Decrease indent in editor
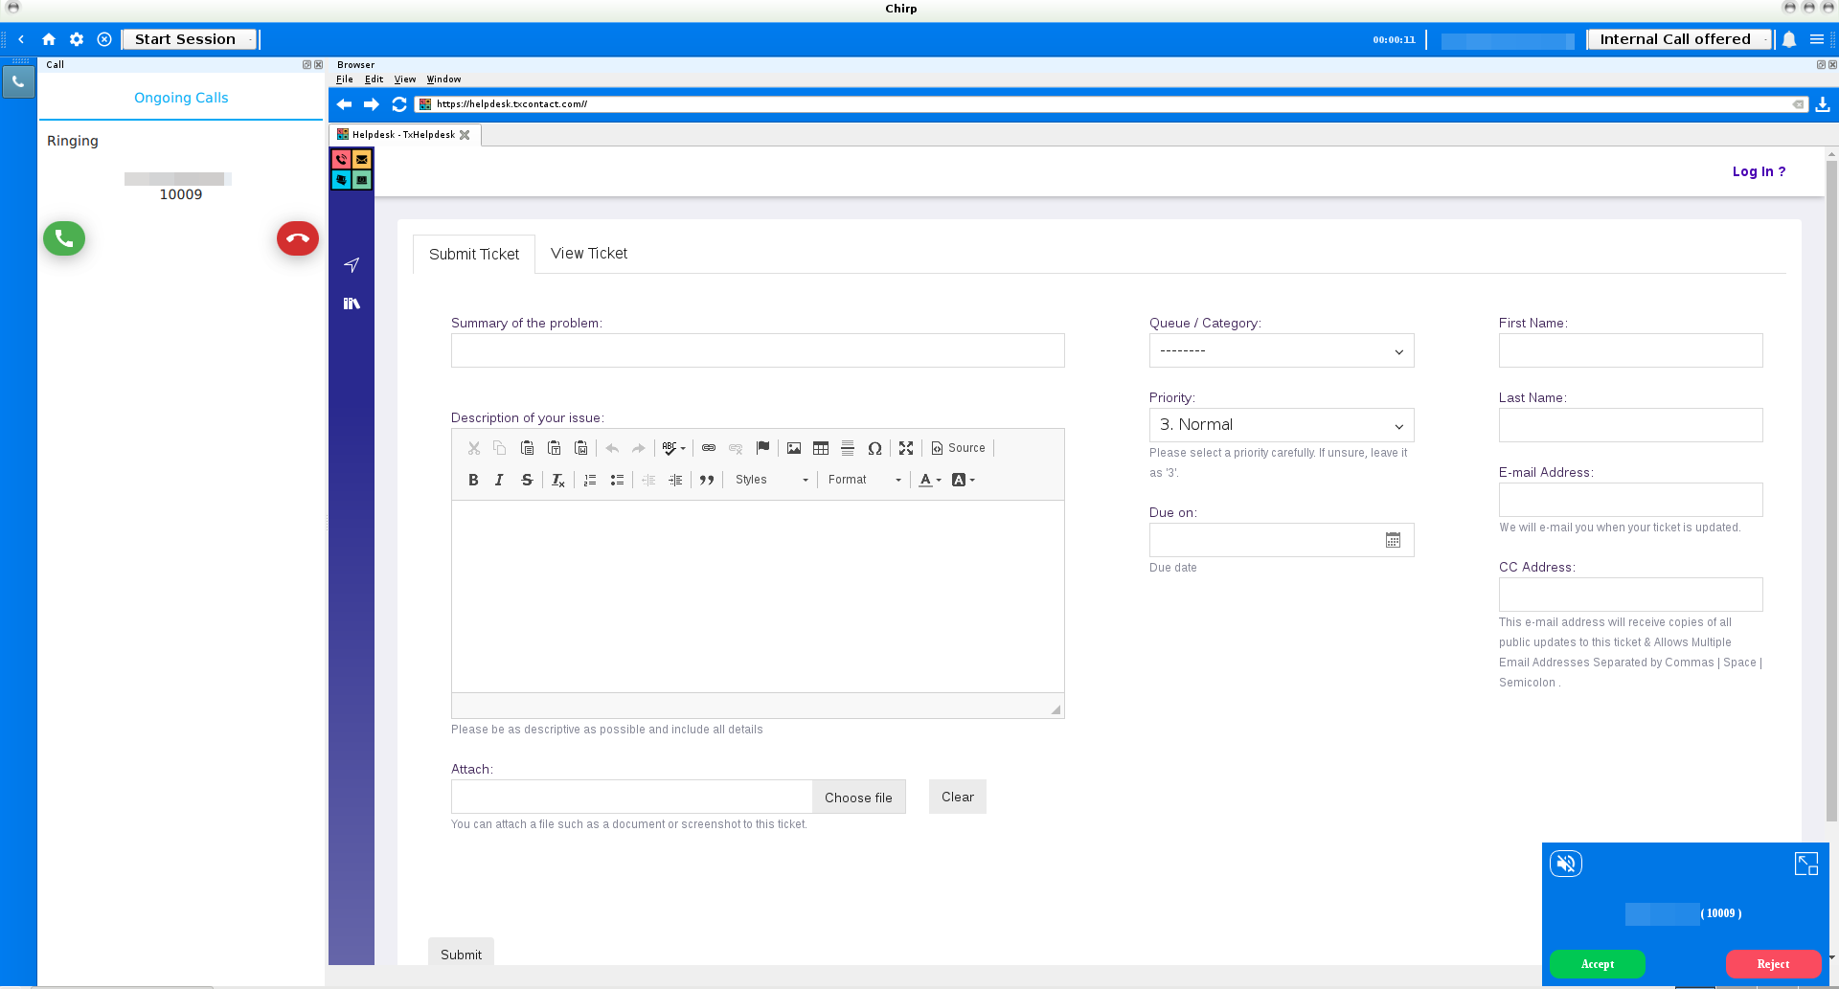This screenshot has width=1839, height=989. [648, 480]
